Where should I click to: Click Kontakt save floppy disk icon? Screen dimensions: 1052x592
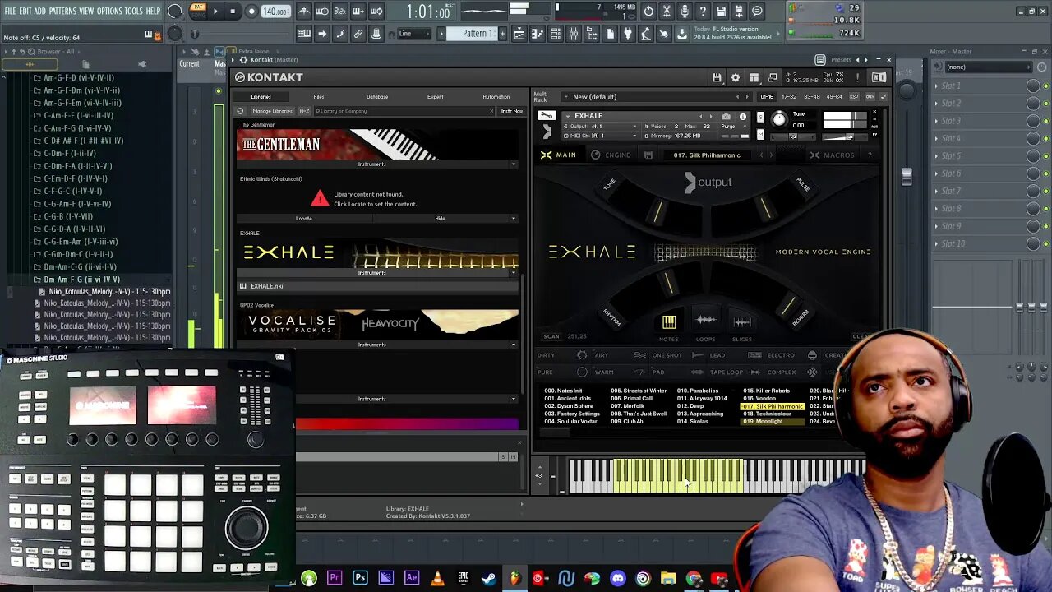coord(717,77)
